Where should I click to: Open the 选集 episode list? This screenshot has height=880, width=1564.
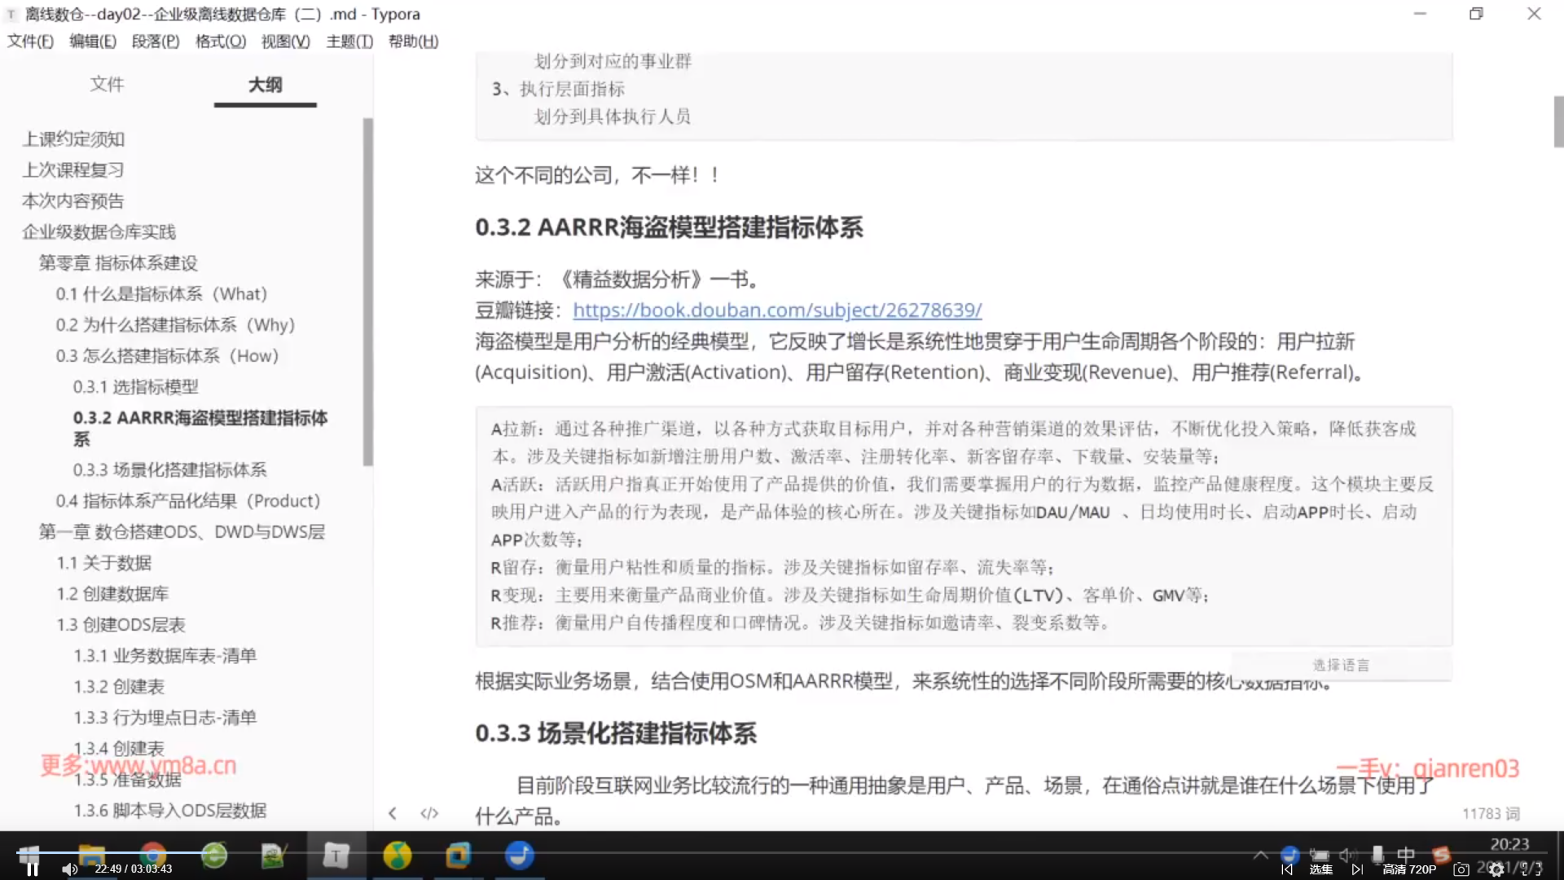(x=1321, y=869)
